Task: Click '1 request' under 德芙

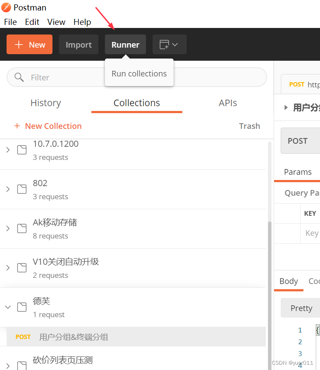Action: 49,315
